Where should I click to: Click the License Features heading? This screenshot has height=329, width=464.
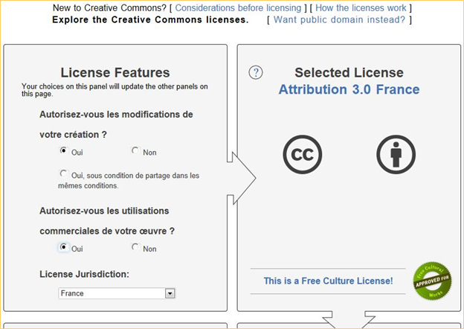pos(115,72)
